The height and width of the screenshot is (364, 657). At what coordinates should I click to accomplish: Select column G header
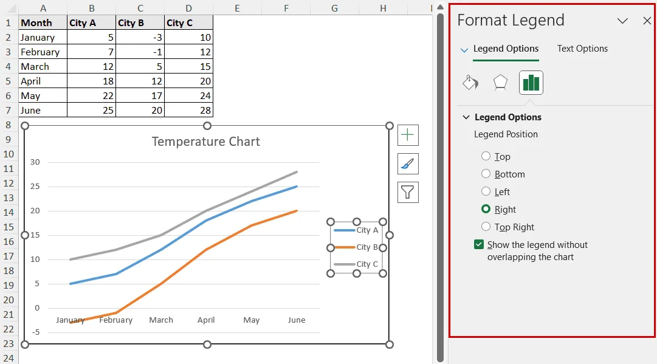click(x=334, y=9)
